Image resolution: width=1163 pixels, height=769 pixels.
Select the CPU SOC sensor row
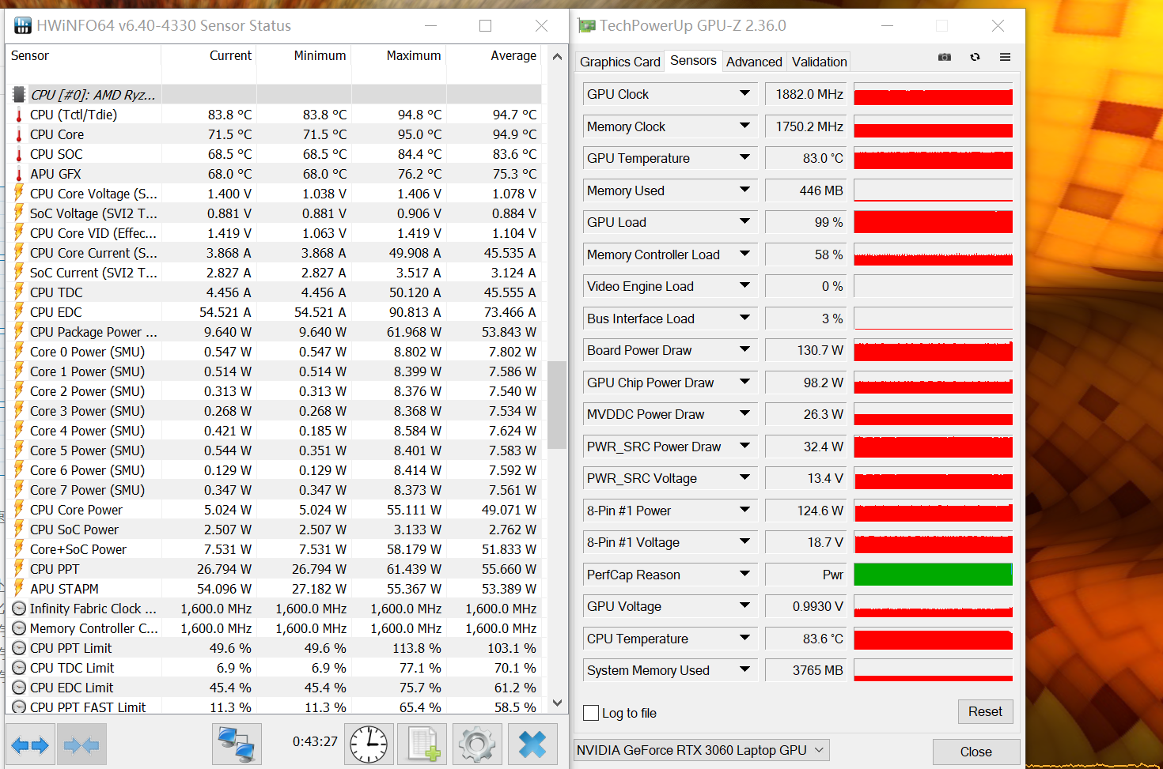point(274,154)
